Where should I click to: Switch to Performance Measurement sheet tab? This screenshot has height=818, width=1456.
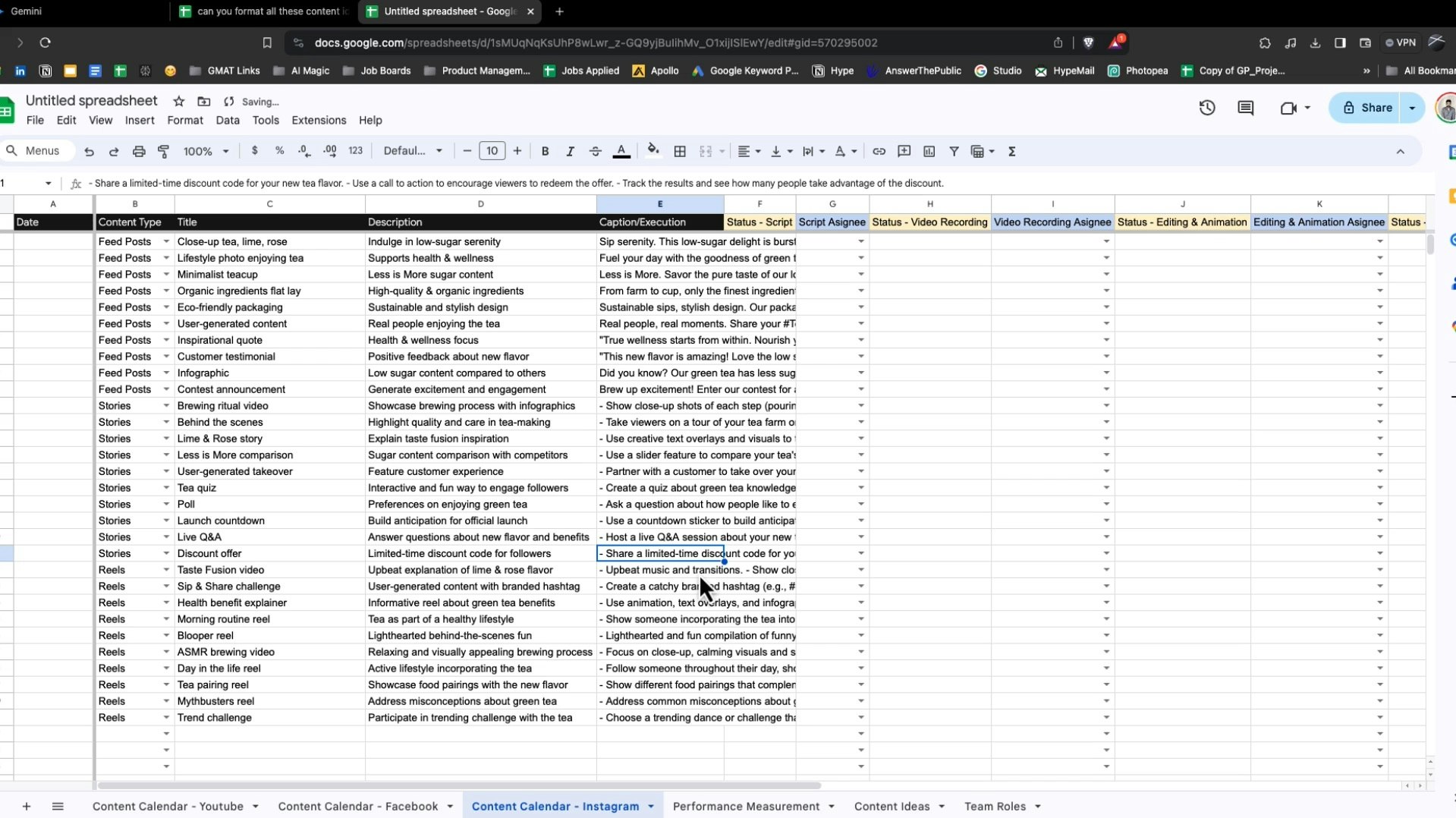click(745, 806)
